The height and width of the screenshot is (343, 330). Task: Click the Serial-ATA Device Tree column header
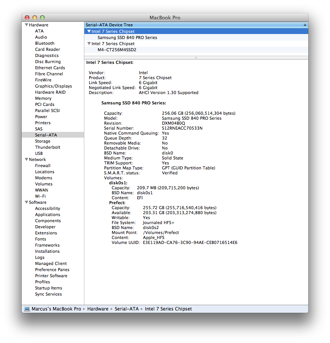[x=196, y=25]
